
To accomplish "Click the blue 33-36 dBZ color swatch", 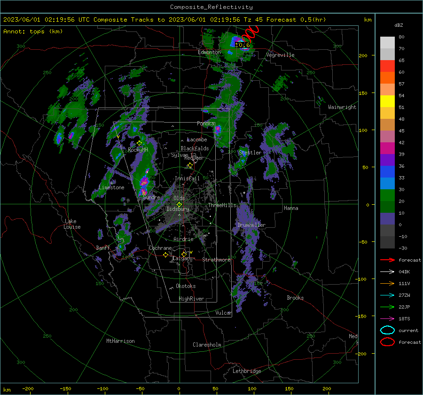I will 387,172.
